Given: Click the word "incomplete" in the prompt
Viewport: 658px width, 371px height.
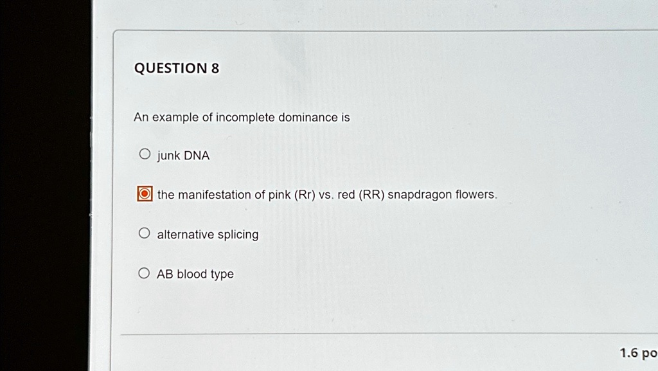Looking at the screenshot, I should pyautogui.click(x=245, y=118).
